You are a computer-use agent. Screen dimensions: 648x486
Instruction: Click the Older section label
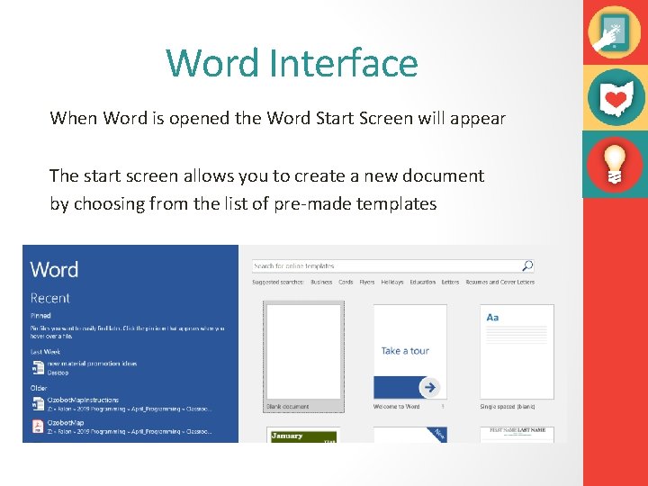point(39,388)
